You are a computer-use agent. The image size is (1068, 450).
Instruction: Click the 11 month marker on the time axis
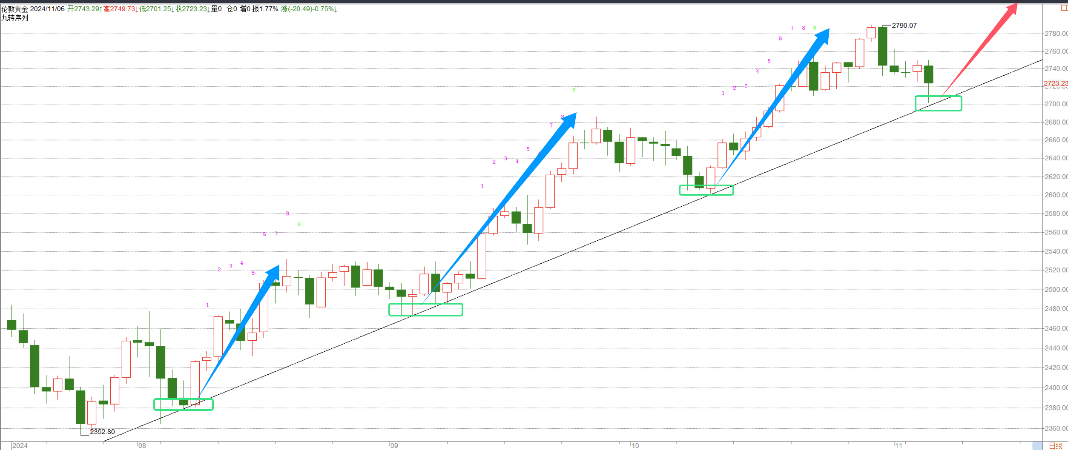[899, 446]
